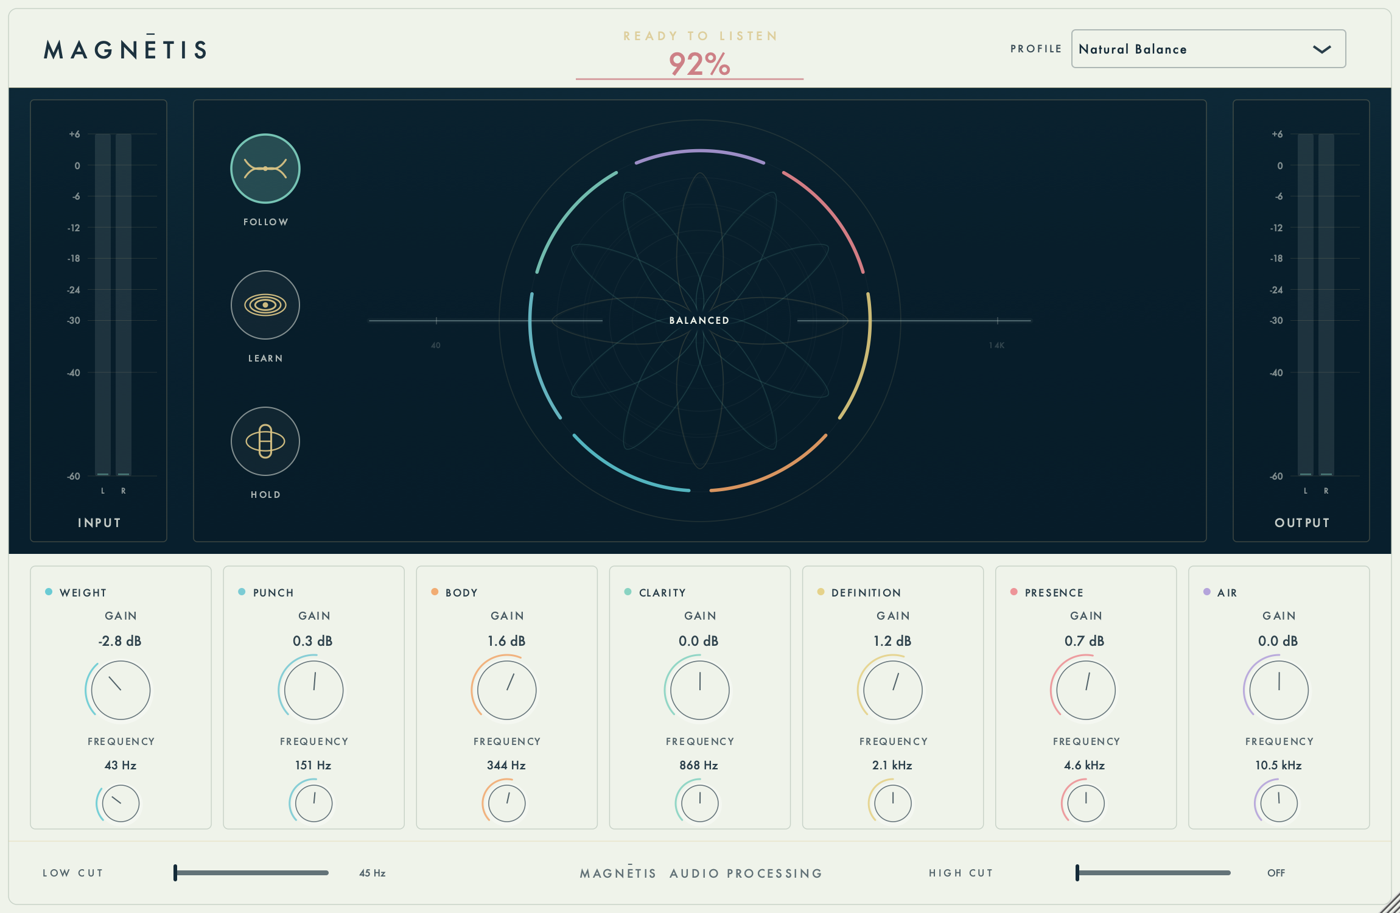Click the High Cut OFF value
This screenshot has width=1400, height=913.
coord(1276,873)
